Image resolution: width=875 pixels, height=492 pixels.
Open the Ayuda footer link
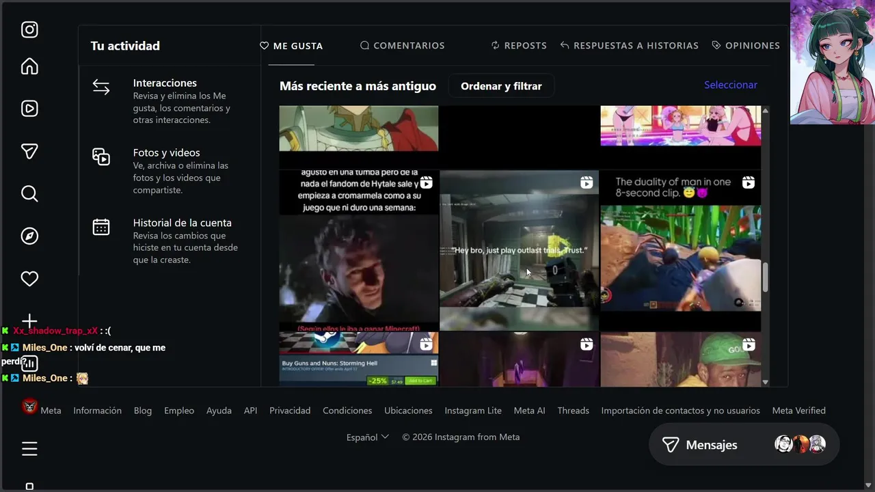click(x=219, y=411)
